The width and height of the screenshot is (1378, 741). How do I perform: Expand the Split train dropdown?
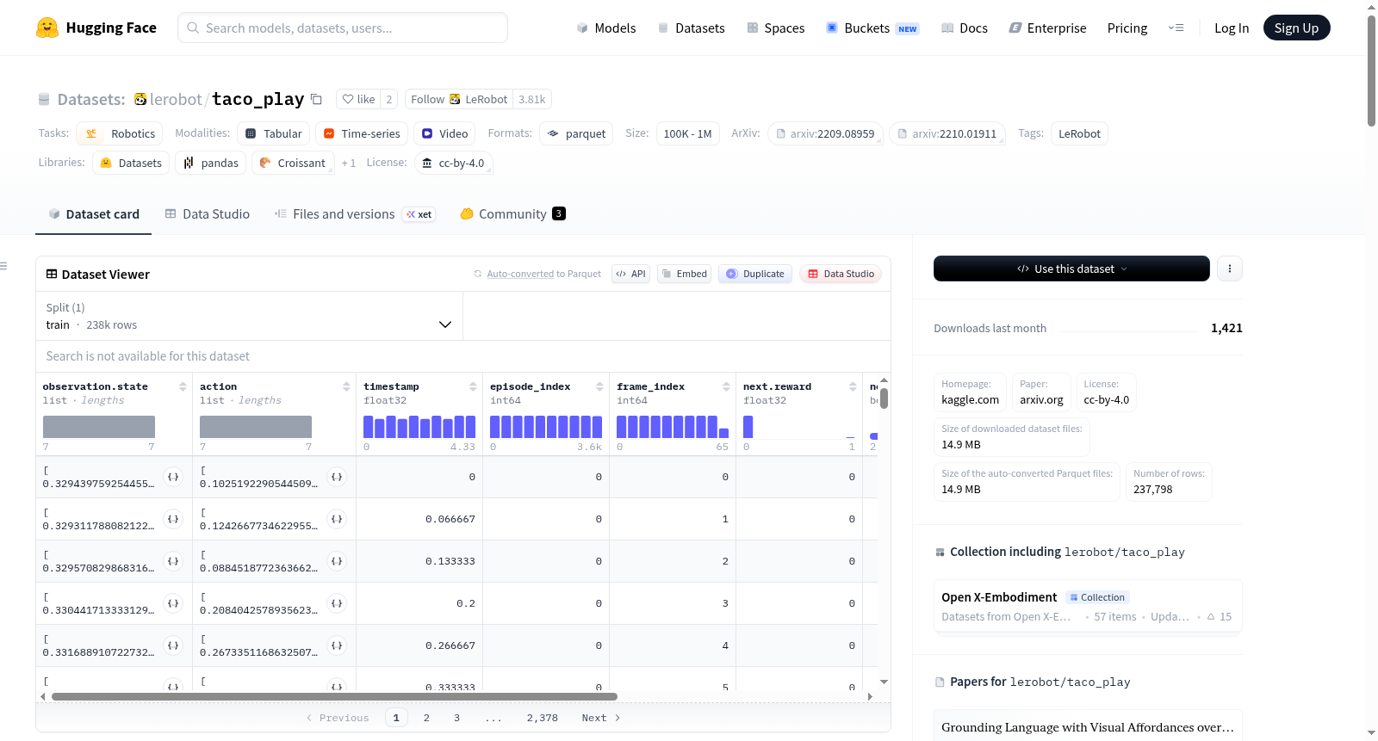tap(249, 316)
